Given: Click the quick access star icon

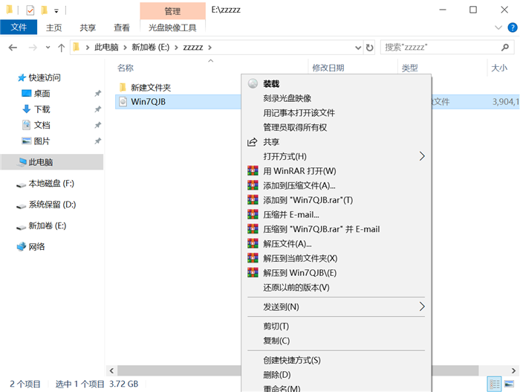Looking at the screenshot, I should pyautogui.click(x=22, y=78).
